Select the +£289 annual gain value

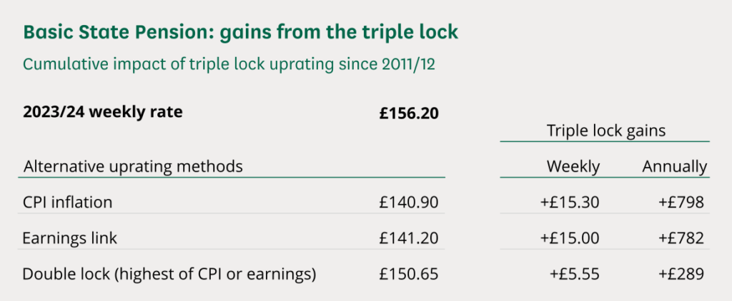pyautogui.click(x=681, y=274)
